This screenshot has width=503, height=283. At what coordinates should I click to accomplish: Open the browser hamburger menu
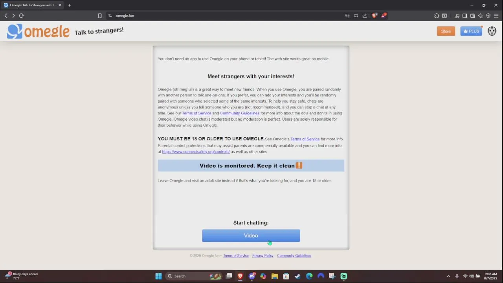click(x=496, y=16)
